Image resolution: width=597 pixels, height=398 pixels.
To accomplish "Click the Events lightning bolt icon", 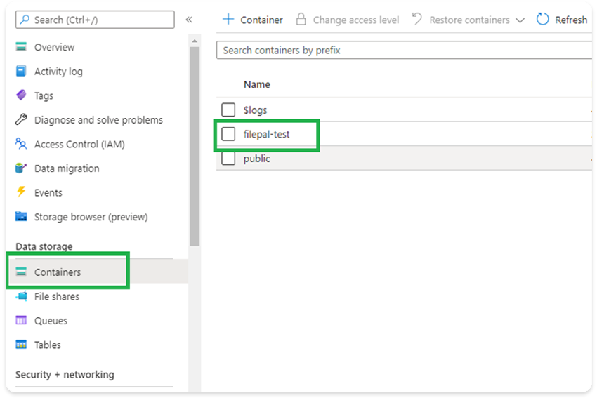I will pos(21,192).
